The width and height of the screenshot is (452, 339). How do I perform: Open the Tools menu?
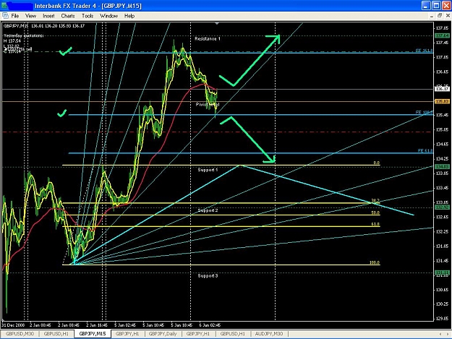point(88,16)
